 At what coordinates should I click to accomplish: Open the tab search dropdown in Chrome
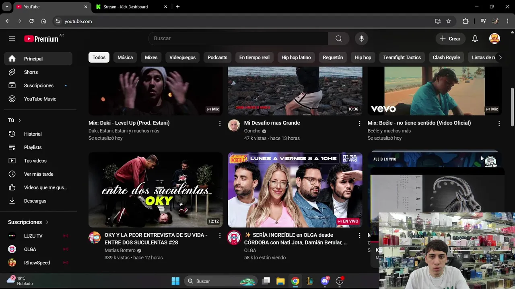pyautogui.click(x=7, y=7)
